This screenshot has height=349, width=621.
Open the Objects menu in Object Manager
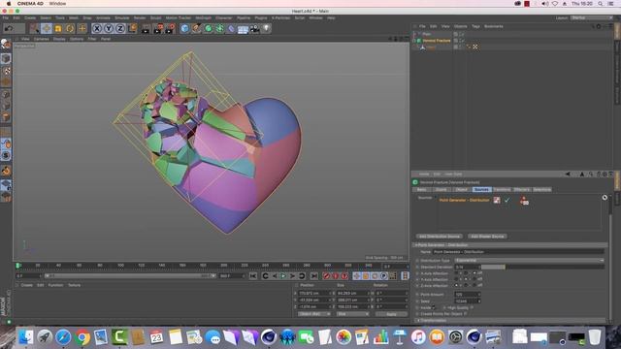[x=460, y=26]
